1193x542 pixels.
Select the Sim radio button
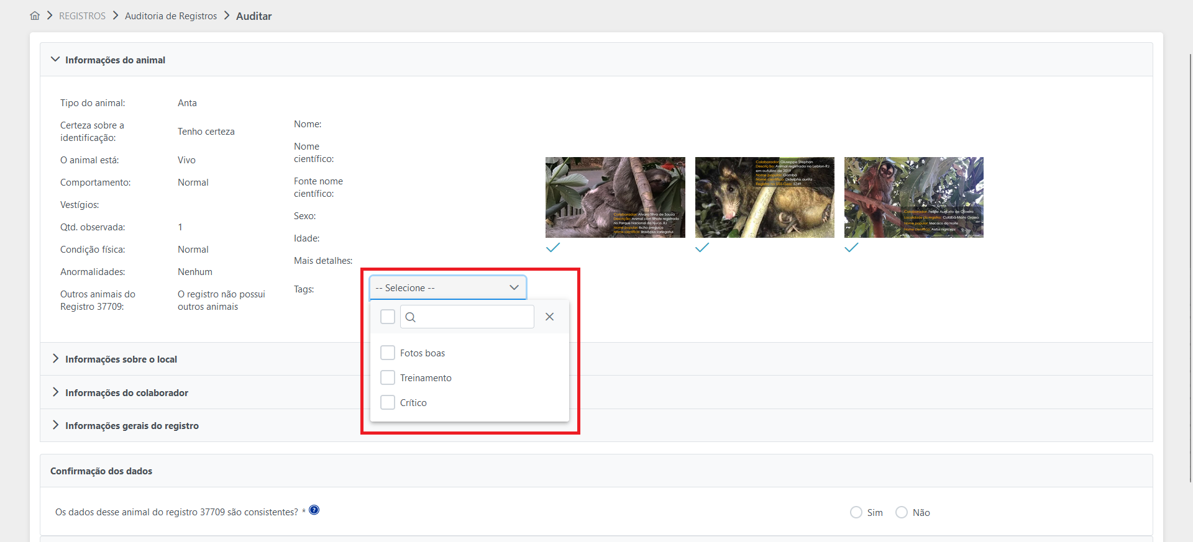[856, 512]
